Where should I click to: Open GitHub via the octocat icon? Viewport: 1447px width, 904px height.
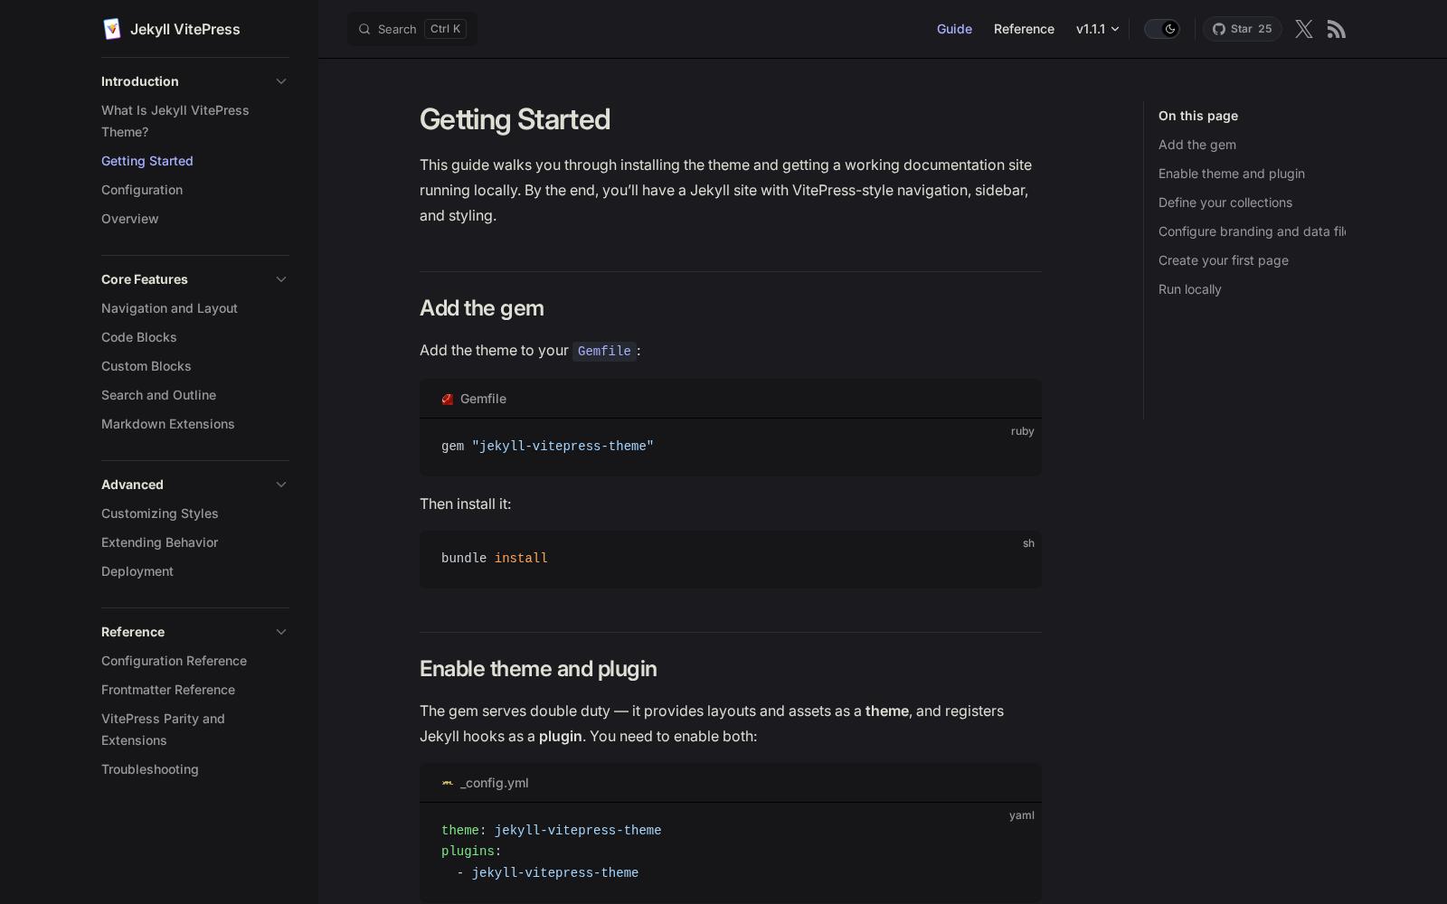tap(1218, 29)
